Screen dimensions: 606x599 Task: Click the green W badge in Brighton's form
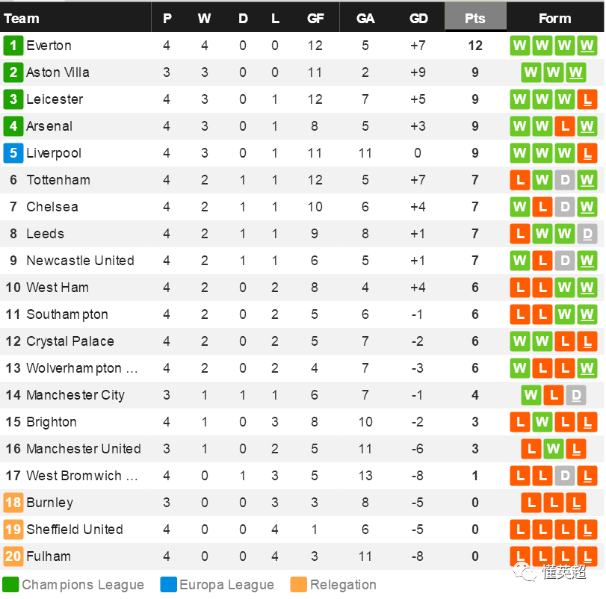pyautogui.click(x=542, y=422)
